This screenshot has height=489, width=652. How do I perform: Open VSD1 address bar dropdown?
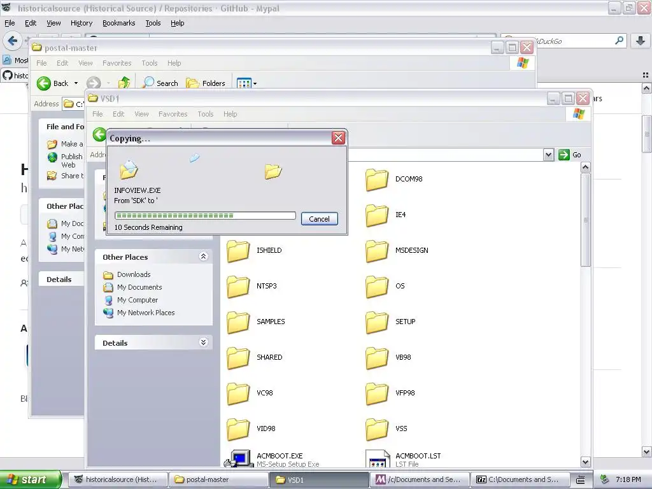tap(548, 155)
